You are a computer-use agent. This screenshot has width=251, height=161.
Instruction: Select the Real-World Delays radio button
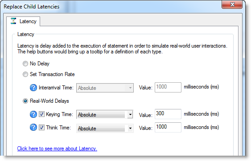coord(25,101)
